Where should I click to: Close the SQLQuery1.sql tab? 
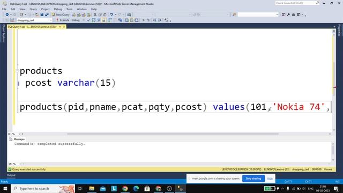pos(64,27)
